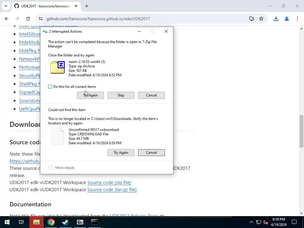Image resolution: width=304 pixels, height=228 pixels.
Task: Open Chrome three-dot menu
Action: pyautogui.click(x=297, y=19)
